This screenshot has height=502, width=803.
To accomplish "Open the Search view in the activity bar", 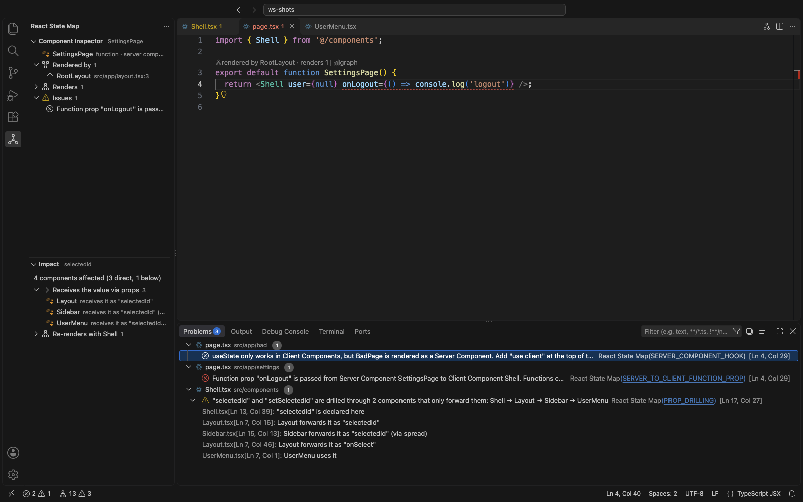I will (x=13, y=51).
